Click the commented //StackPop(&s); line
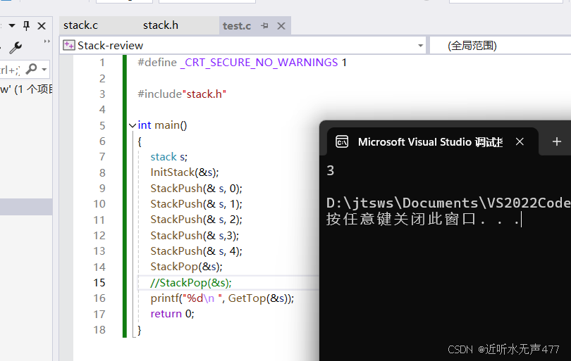571x361 pixels. 191,283
